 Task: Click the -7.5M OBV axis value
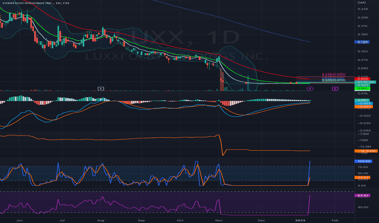(363, 134)
